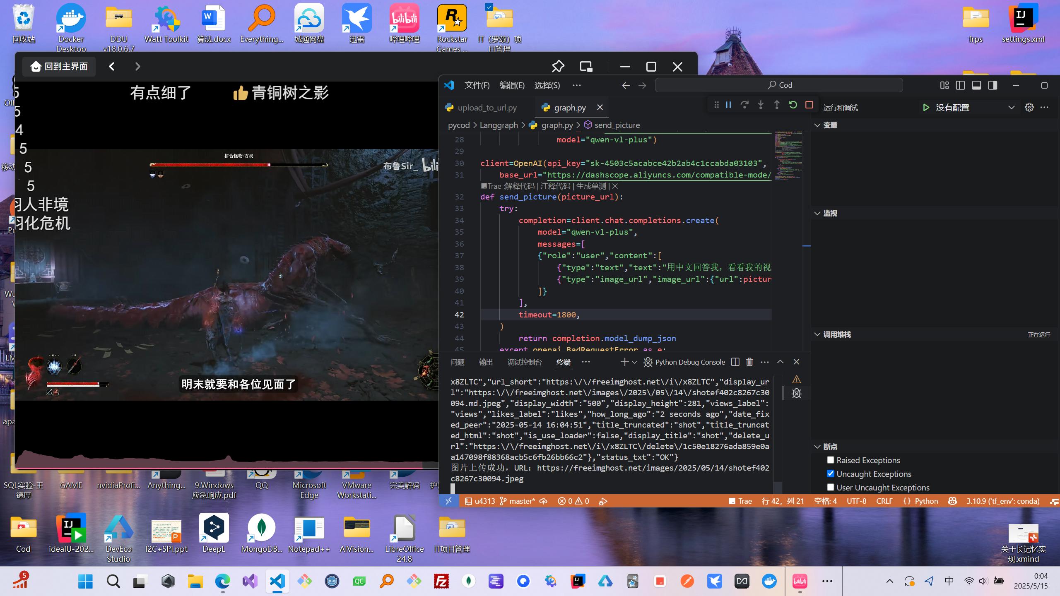Click the 3.10.9 conda interpreter selector
The width and height of the screenshot is (1060, 596).
point(1003,501)
